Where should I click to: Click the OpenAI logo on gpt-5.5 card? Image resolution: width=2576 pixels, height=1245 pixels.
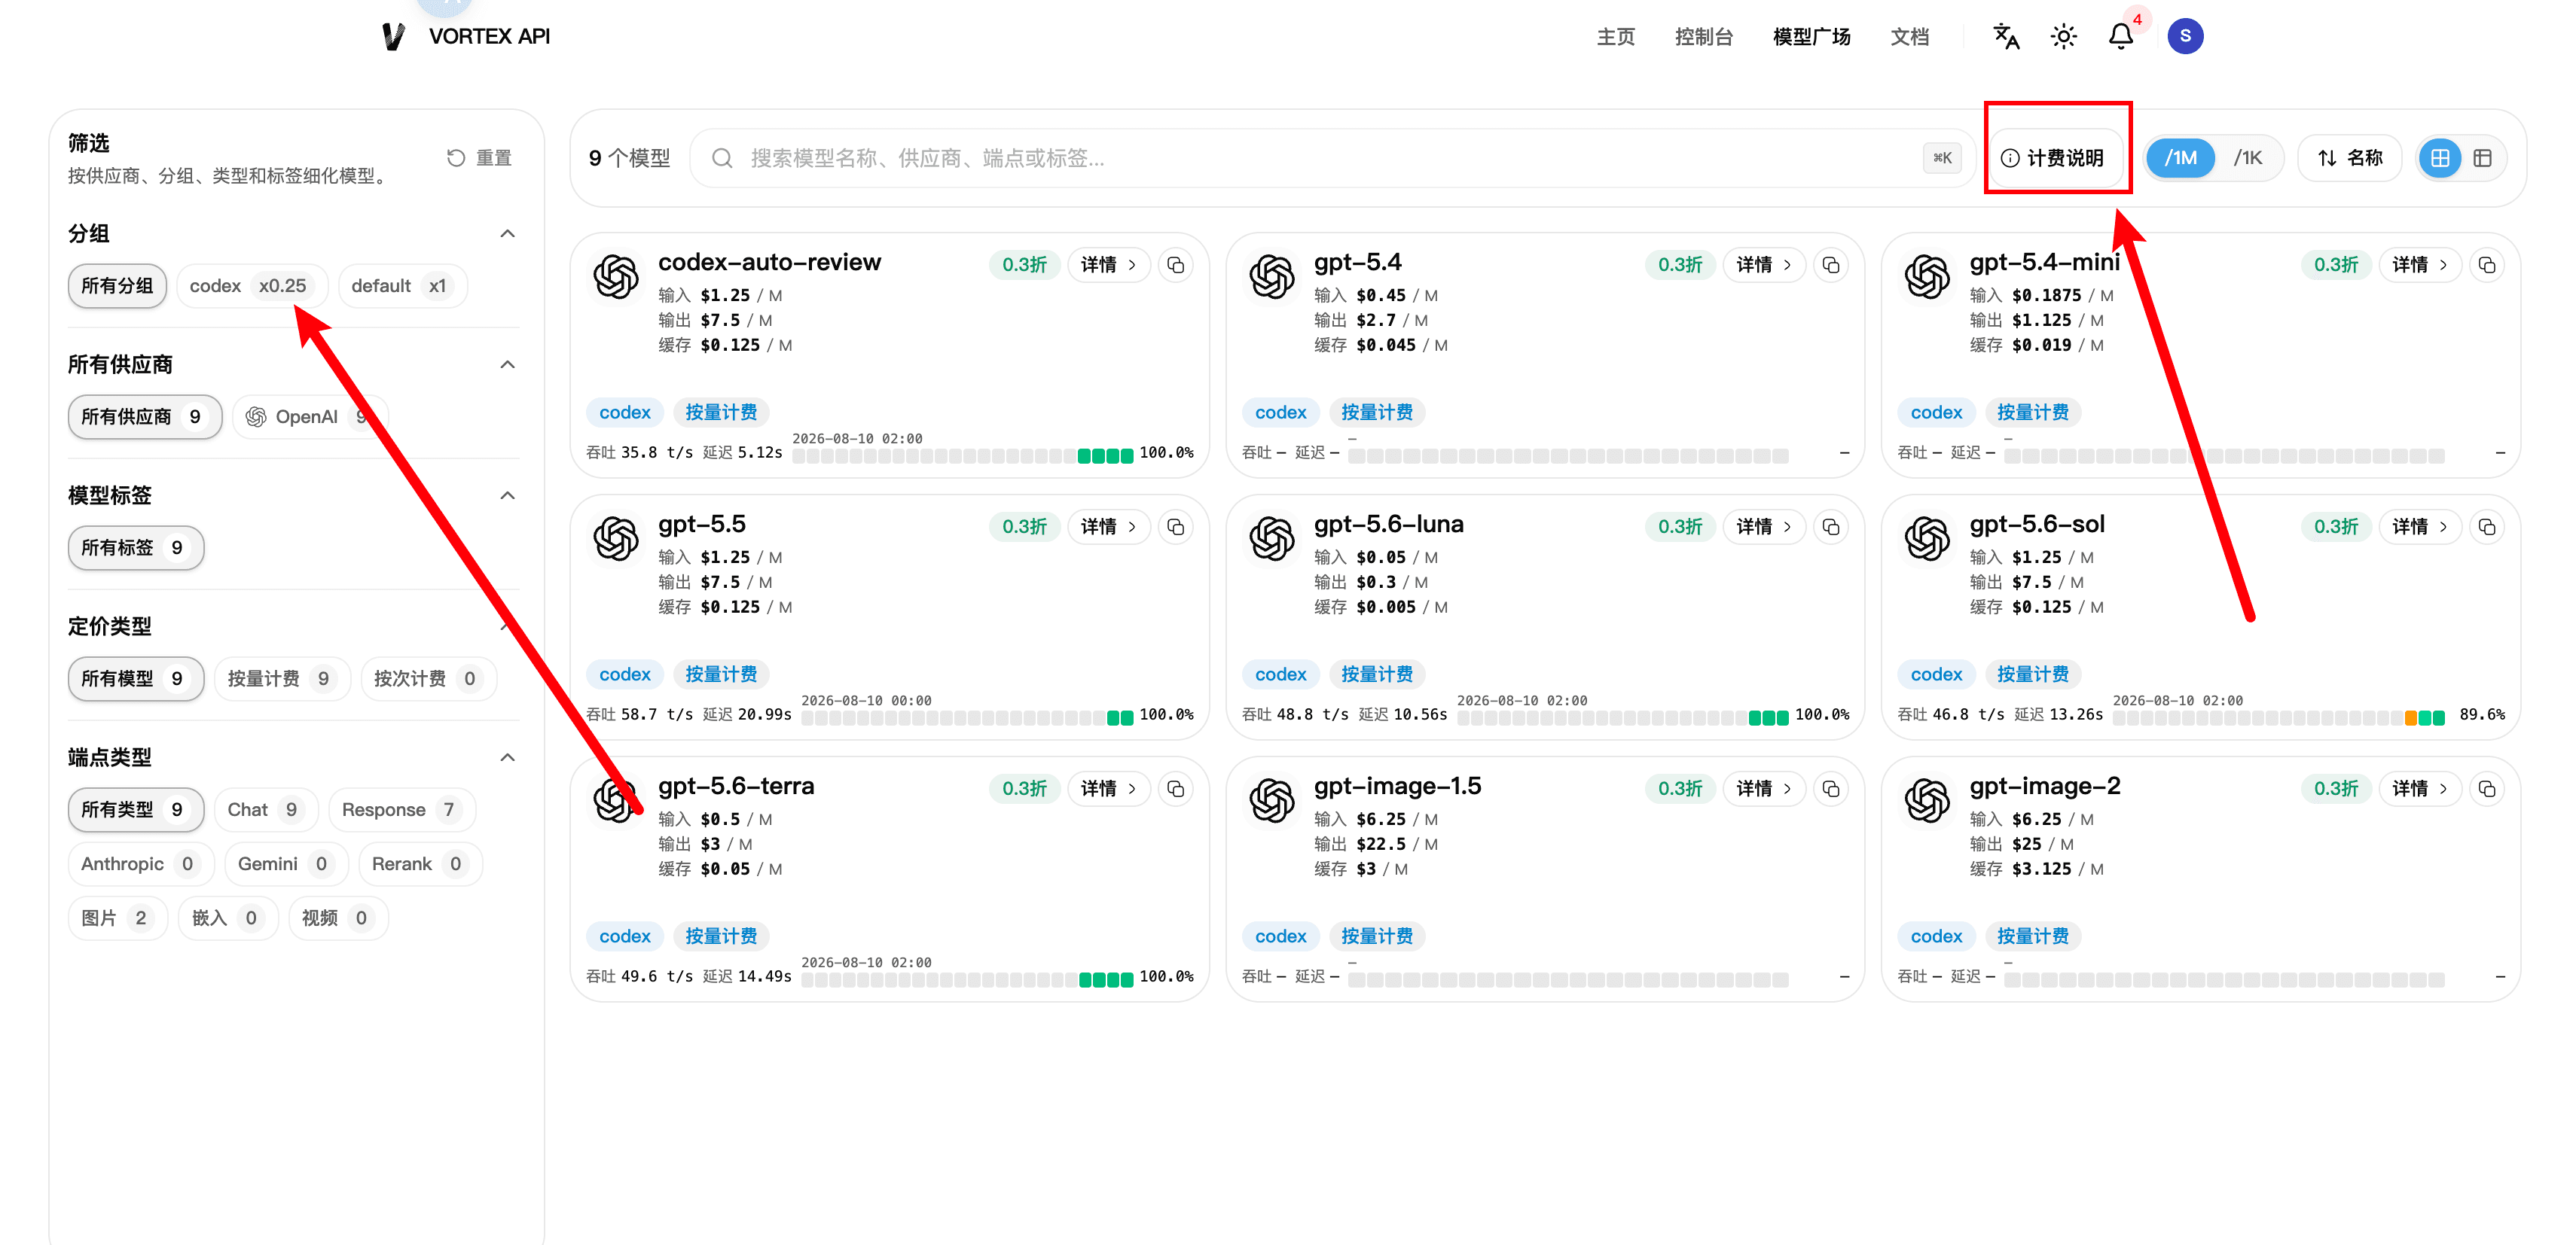click(616, 538)
